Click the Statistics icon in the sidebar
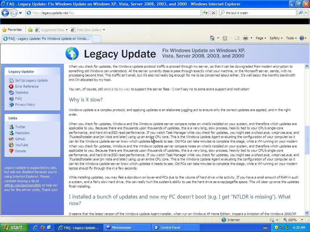 point(11,92)
